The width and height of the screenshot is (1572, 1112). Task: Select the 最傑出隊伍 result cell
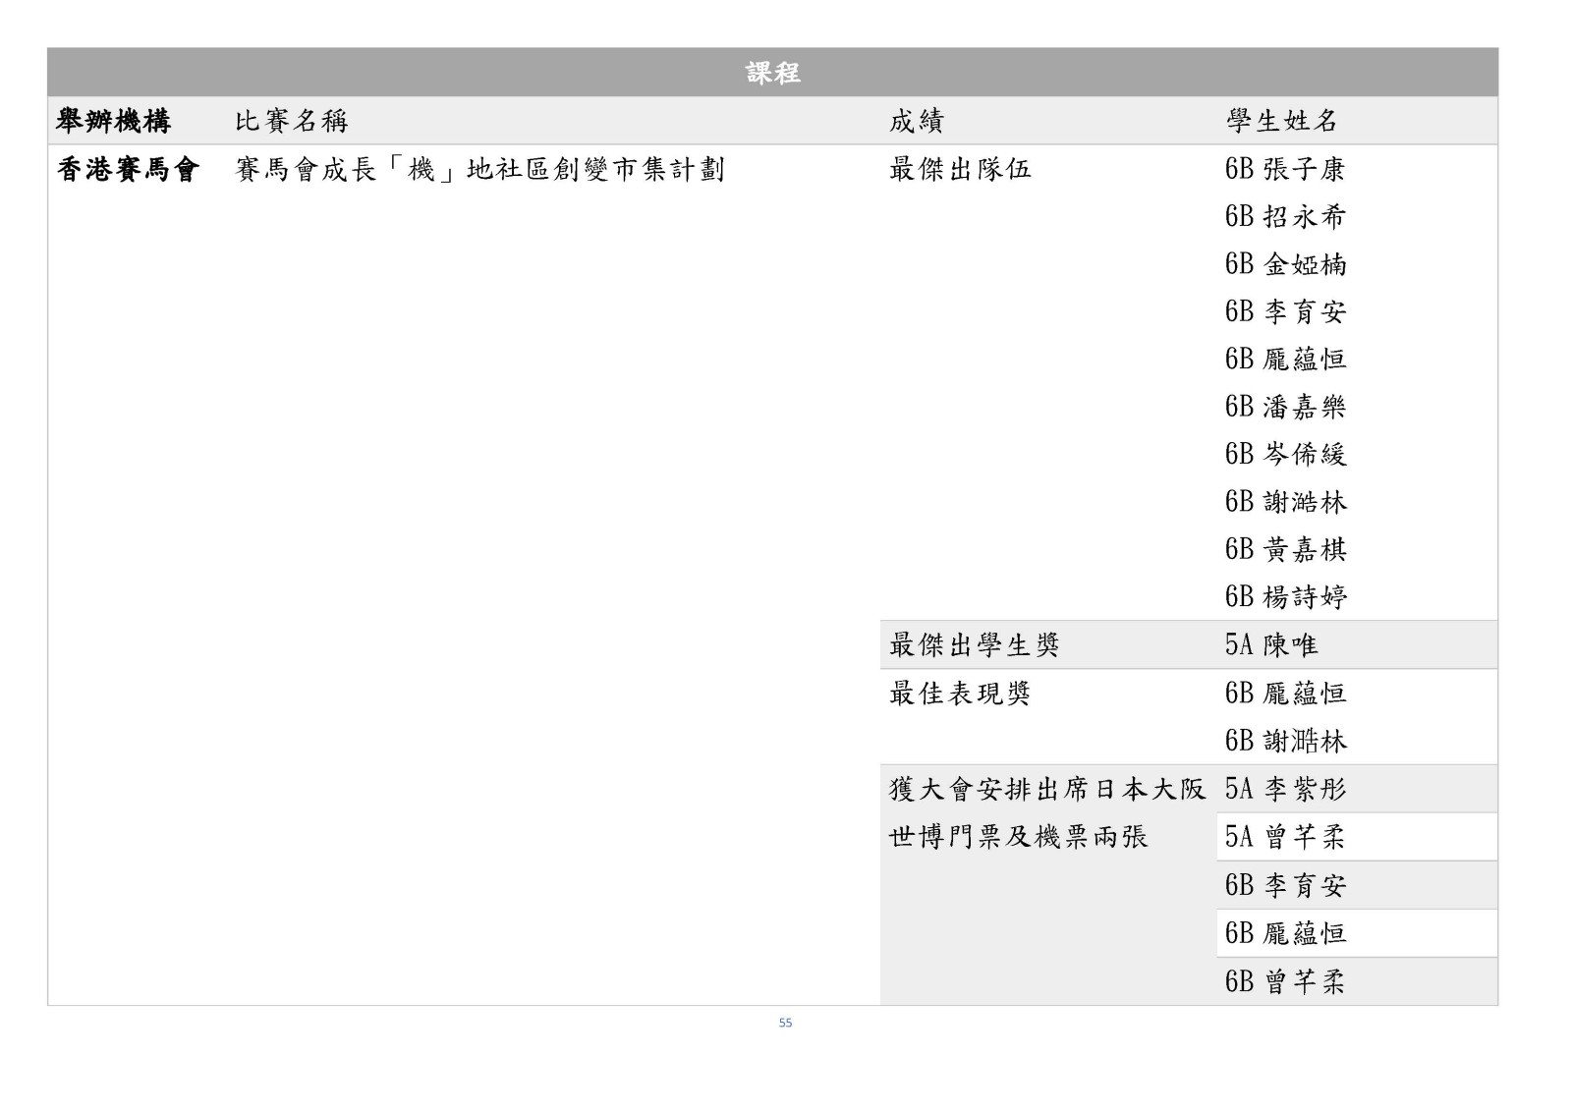click(x=960, y=170)
